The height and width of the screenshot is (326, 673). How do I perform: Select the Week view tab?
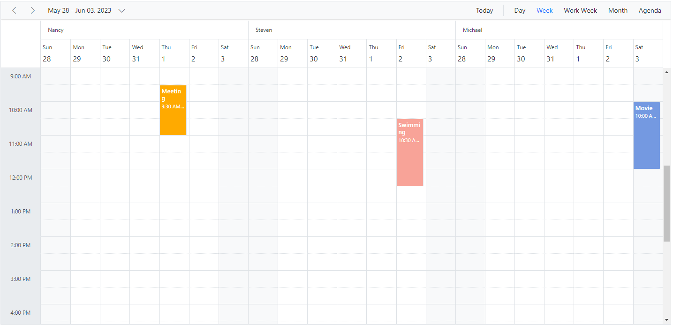pyautogui.click(x=544, y=10)
